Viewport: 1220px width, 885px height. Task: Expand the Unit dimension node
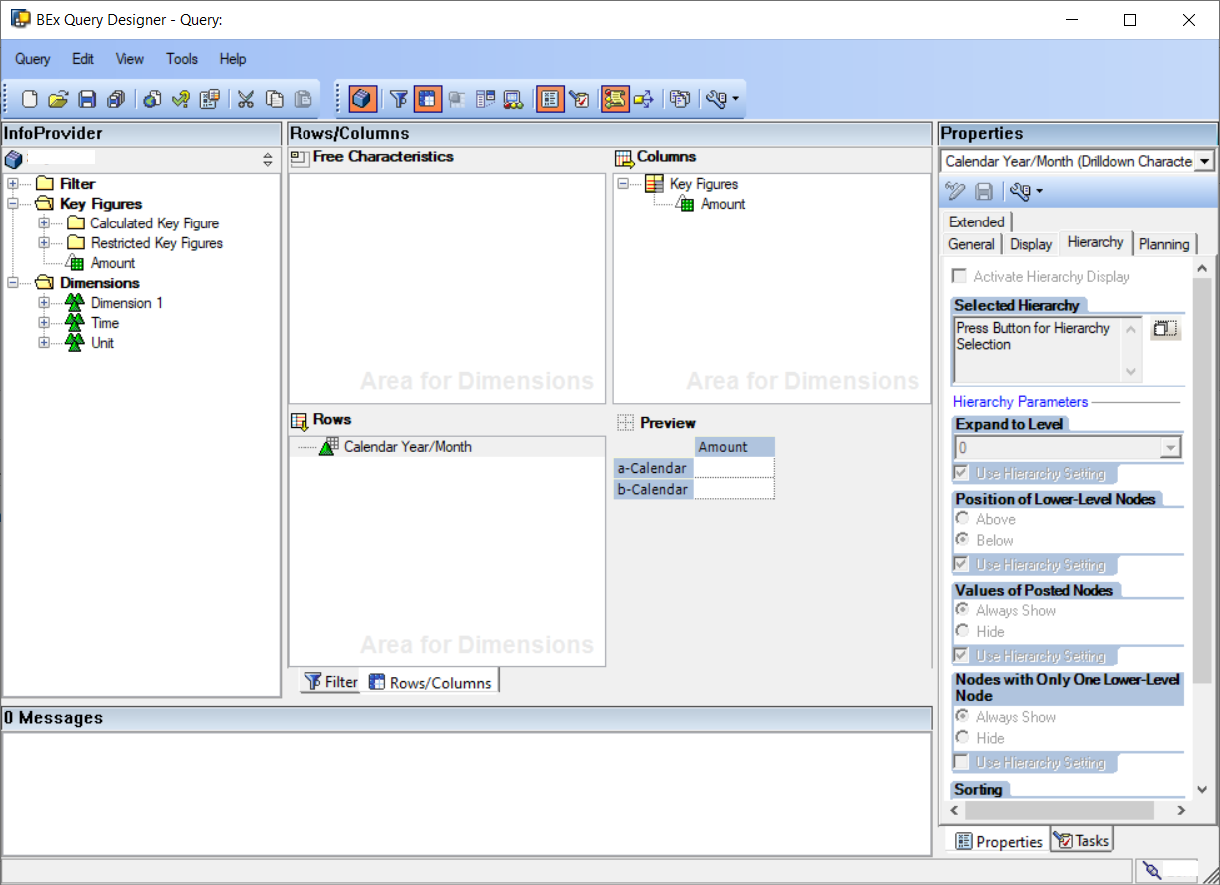pyautogui.click(x=44, y=342)
